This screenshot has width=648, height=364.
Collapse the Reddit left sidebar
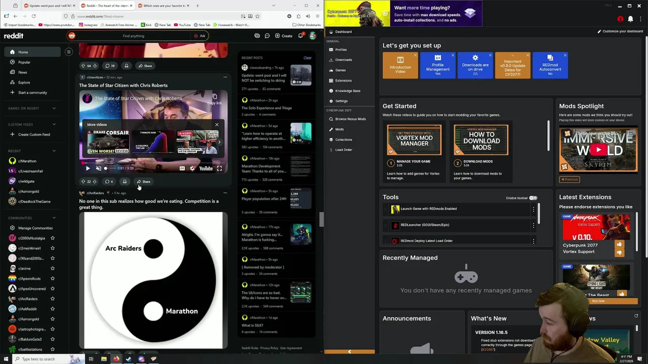(x=69, y=52)
